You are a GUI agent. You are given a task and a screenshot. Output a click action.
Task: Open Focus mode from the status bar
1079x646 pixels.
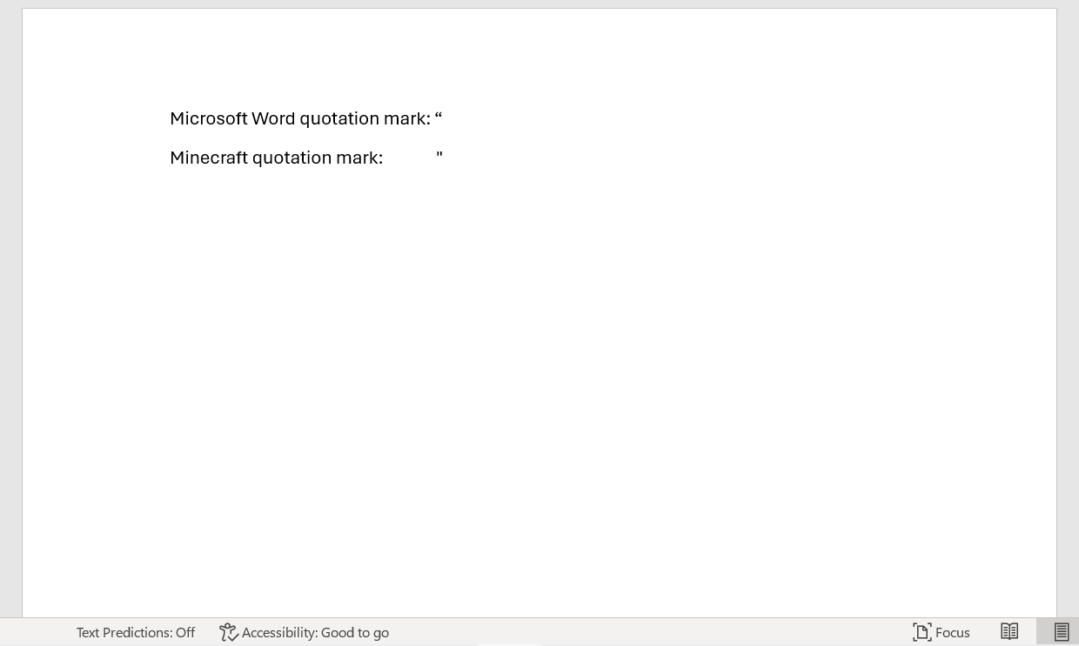point(941,632)
